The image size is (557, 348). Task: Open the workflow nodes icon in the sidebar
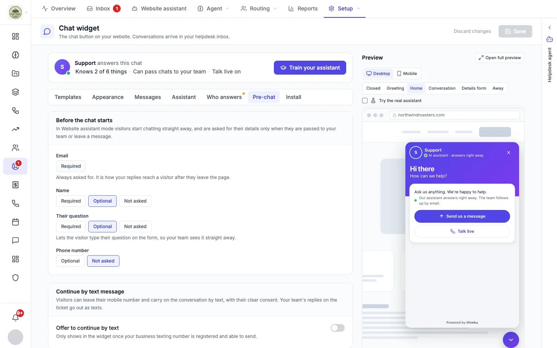15,111
